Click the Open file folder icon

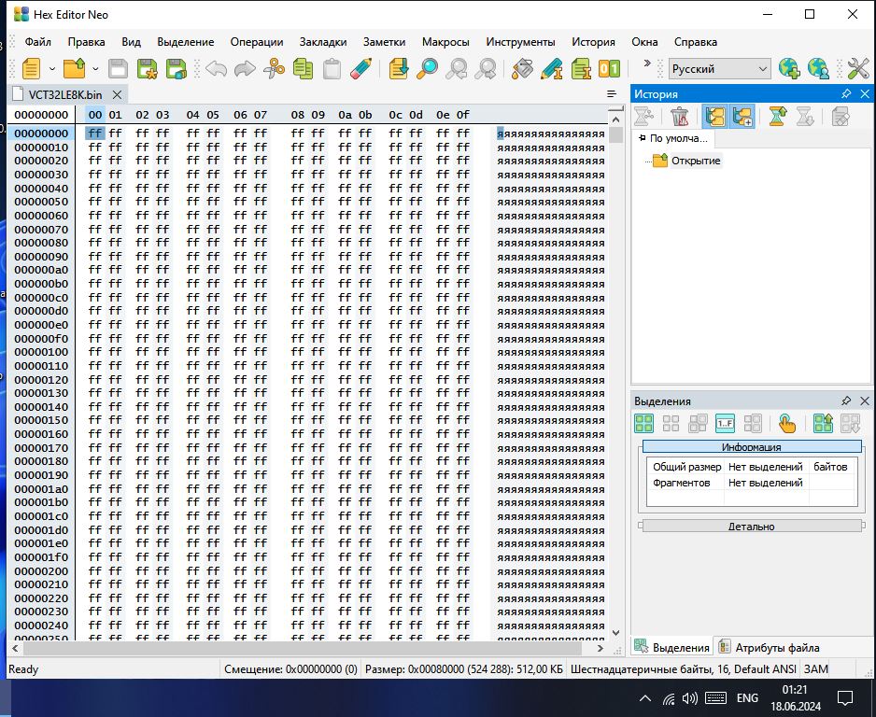(x=75, y=69)
